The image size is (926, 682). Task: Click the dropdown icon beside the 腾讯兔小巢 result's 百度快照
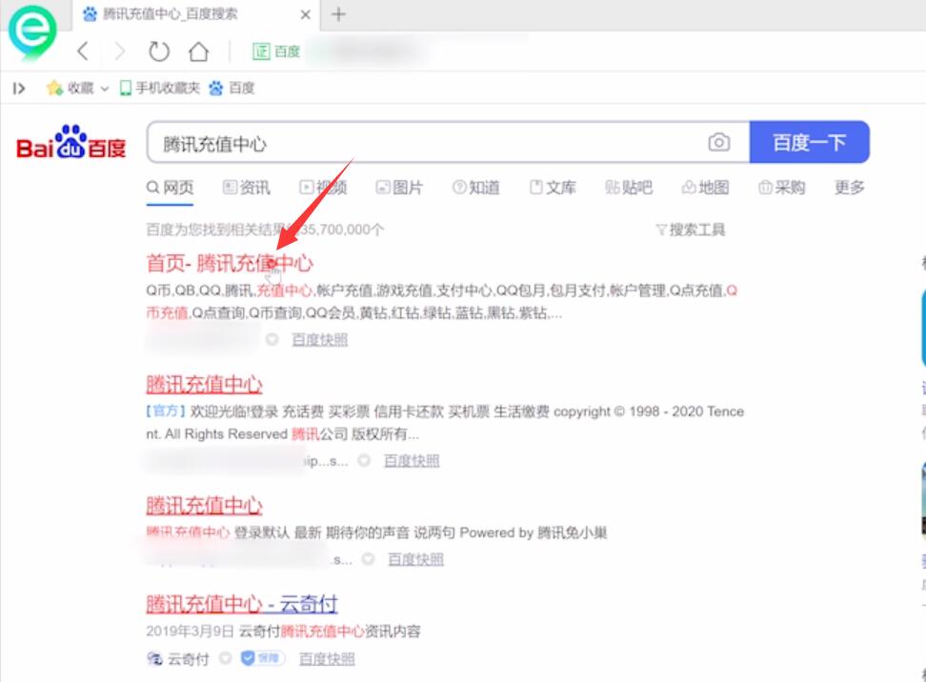tap(368, 558)
